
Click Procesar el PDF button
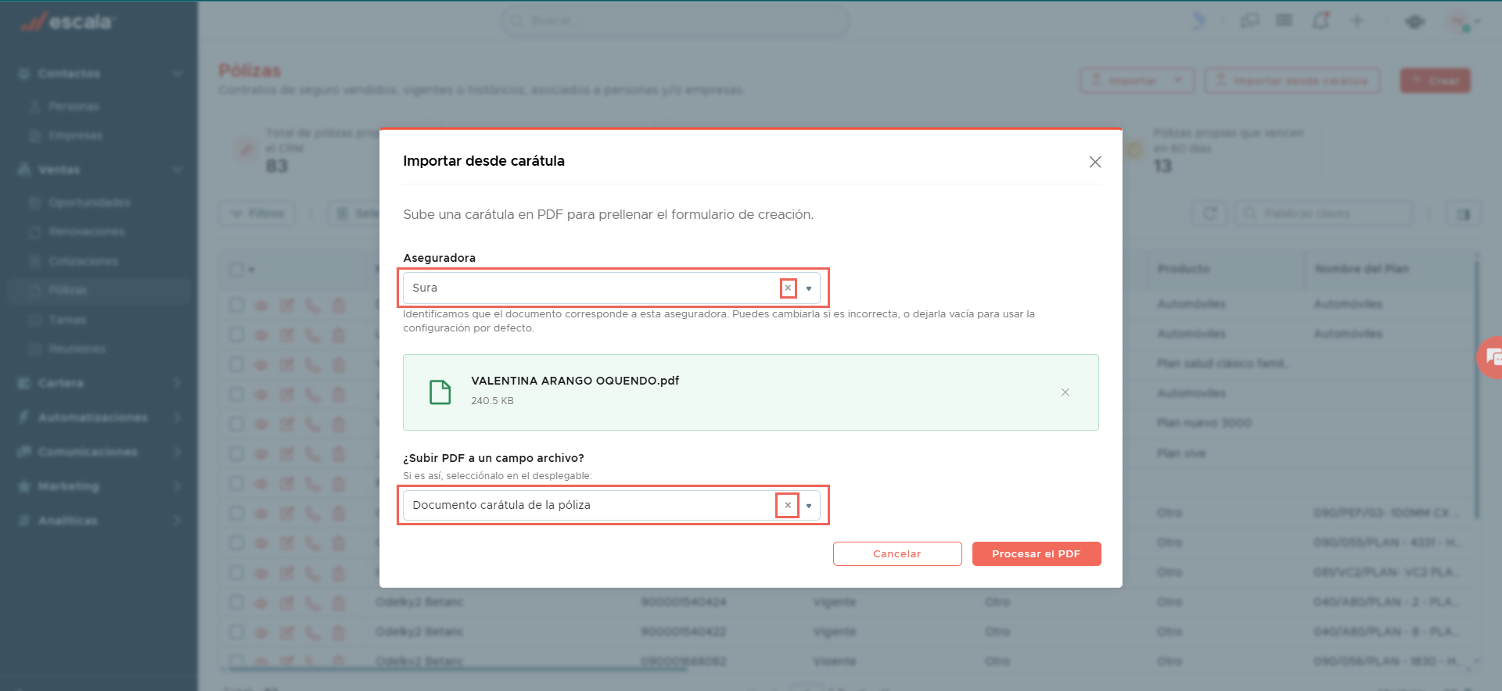[1037, 553]
